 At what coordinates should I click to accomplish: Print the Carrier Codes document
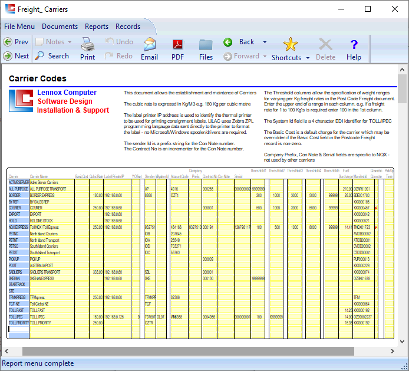click(87, 49)
